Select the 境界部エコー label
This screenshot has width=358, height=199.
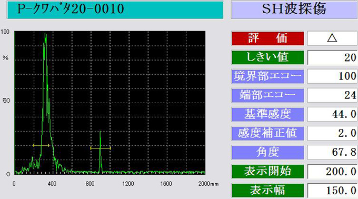267,76
